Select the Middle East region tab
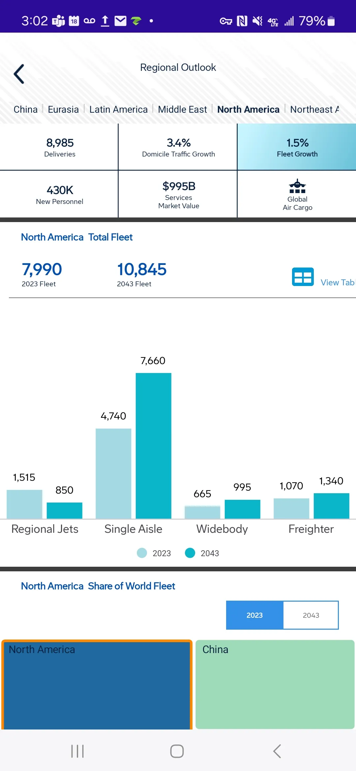The width and height of the screenshot is (356, 771). pos(182,109)
